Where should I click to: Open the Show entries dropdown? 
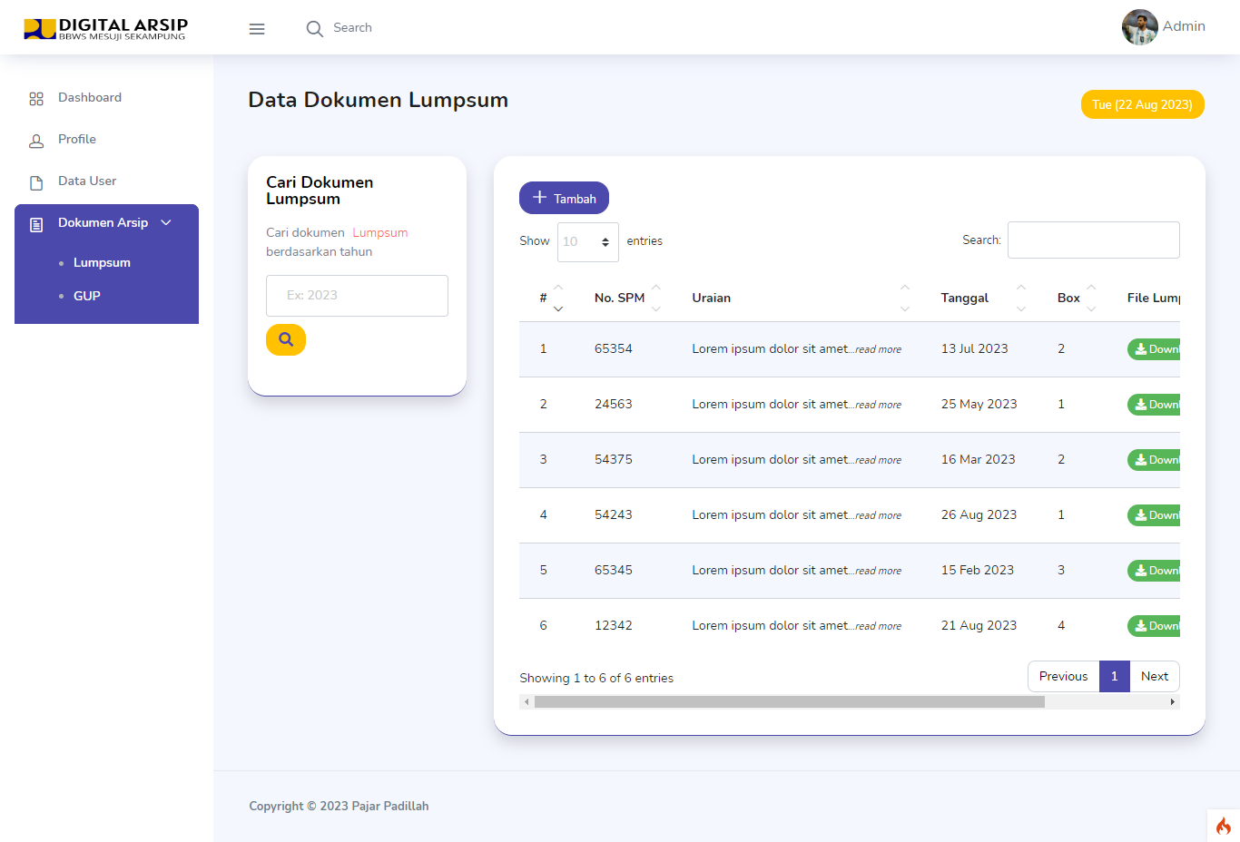pos(587,241)
